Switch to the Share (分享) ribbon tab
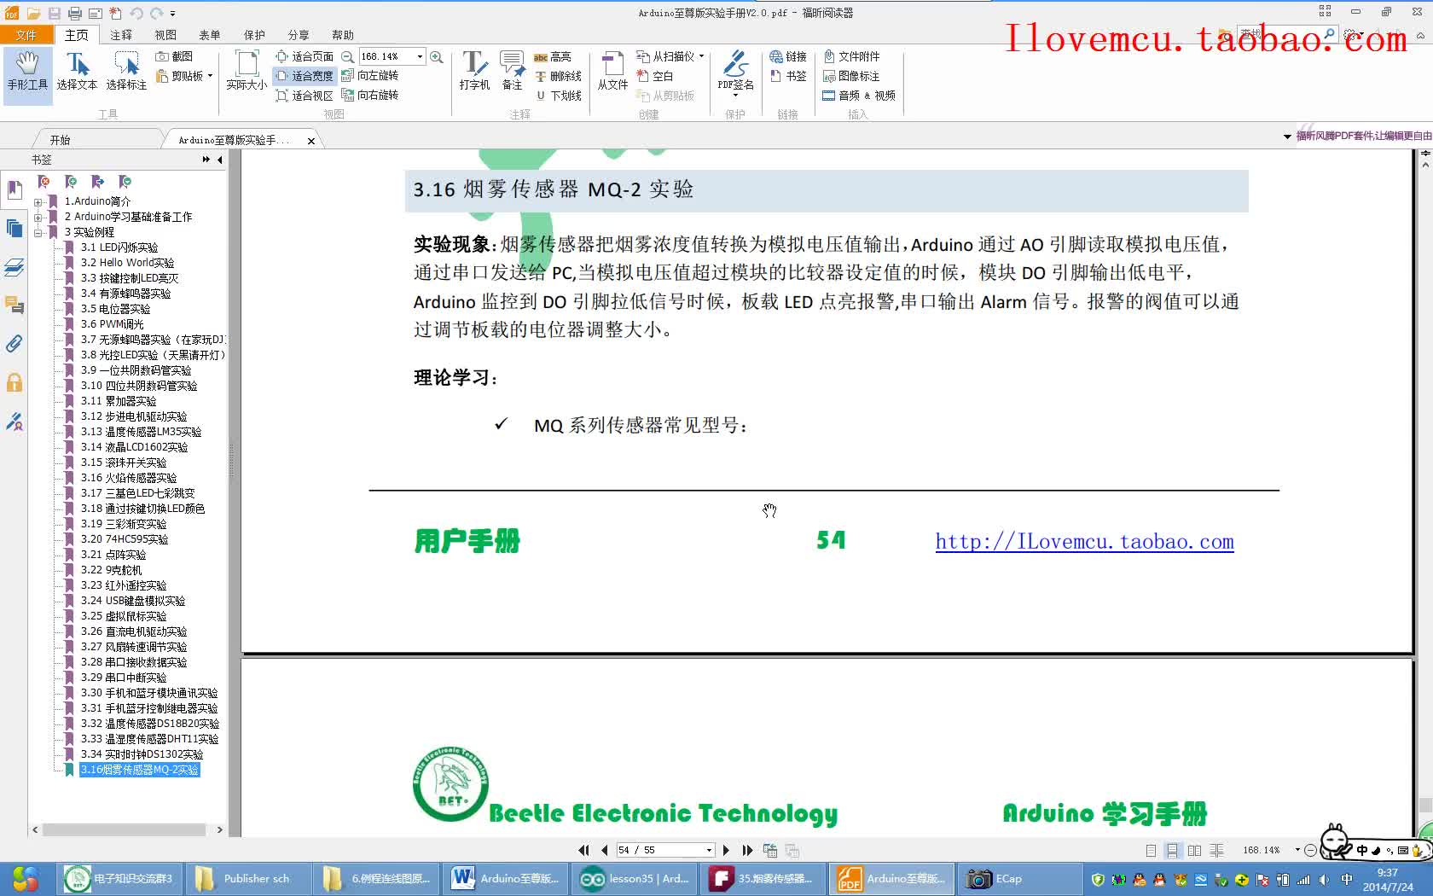 [x=299, y=35]
